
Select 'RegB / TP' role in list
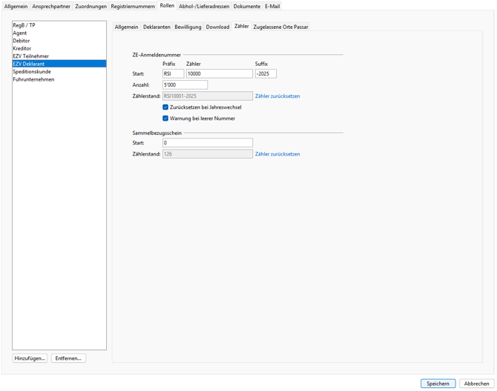[x=24, y=25]
